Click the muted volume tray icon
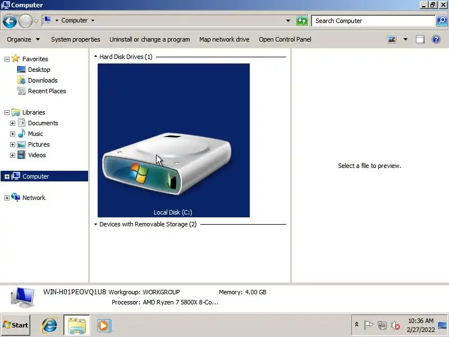 point(396,325)
